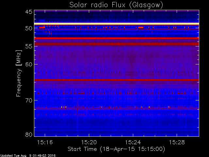Click the yellow bursts near 72 MHz at 15:17:30
This screenshot has height=157, width=209.
pyautogui.click(x=64, y=107)
